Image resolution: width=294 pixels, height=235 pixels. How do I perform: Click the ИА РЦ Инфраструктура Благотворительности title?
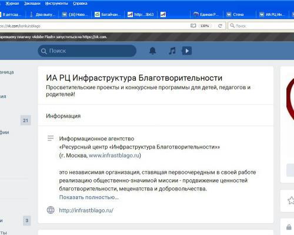[134, 78]
